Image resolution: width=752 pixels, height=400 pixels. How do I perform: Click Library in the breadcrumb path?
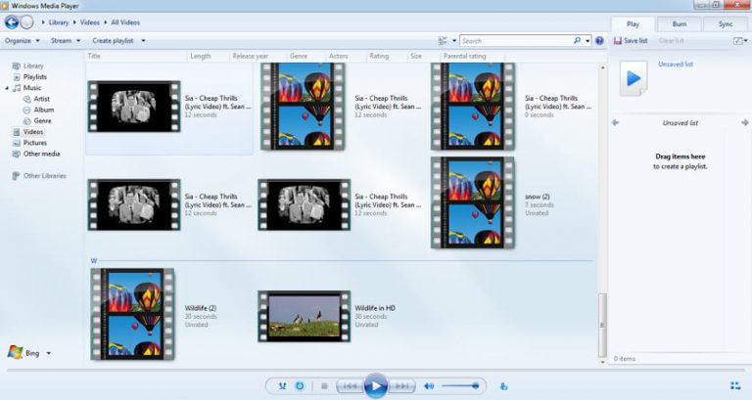click(x=59, y=22)
